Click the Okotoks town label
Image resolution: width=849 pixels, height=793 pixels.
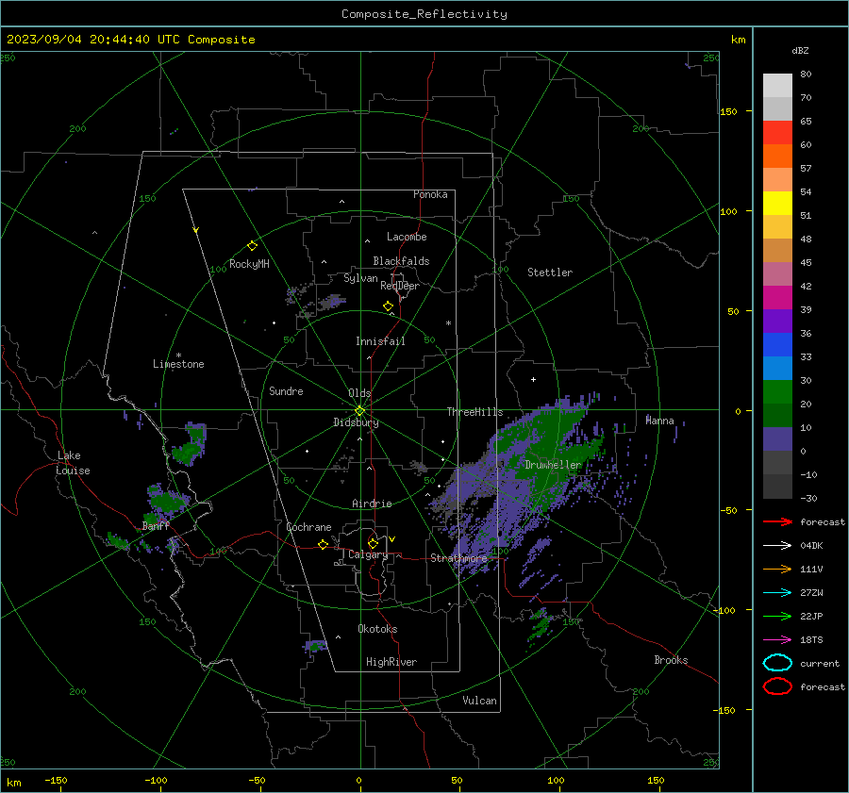[x=377, y=629]
